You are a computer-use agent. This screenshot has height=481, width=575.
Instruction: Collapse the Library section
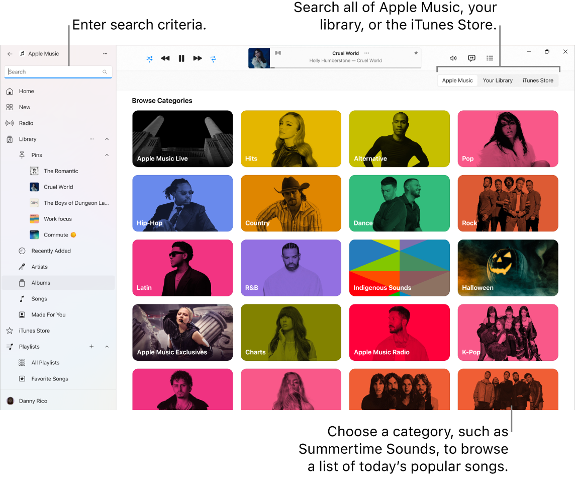point(107,139)
